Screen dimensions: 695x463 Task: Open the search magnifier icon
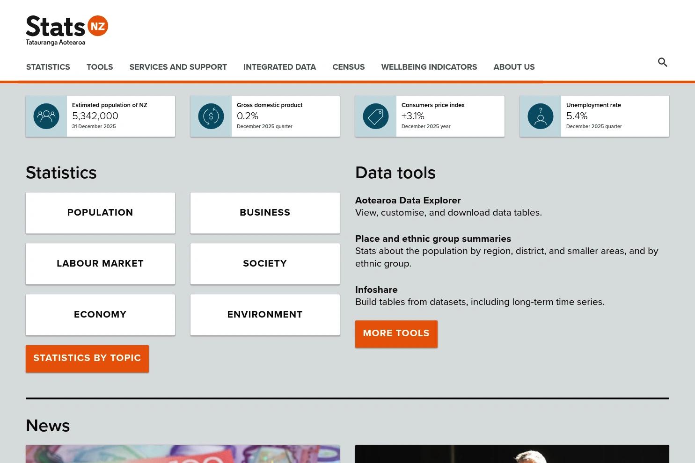[x=662, y=62]
